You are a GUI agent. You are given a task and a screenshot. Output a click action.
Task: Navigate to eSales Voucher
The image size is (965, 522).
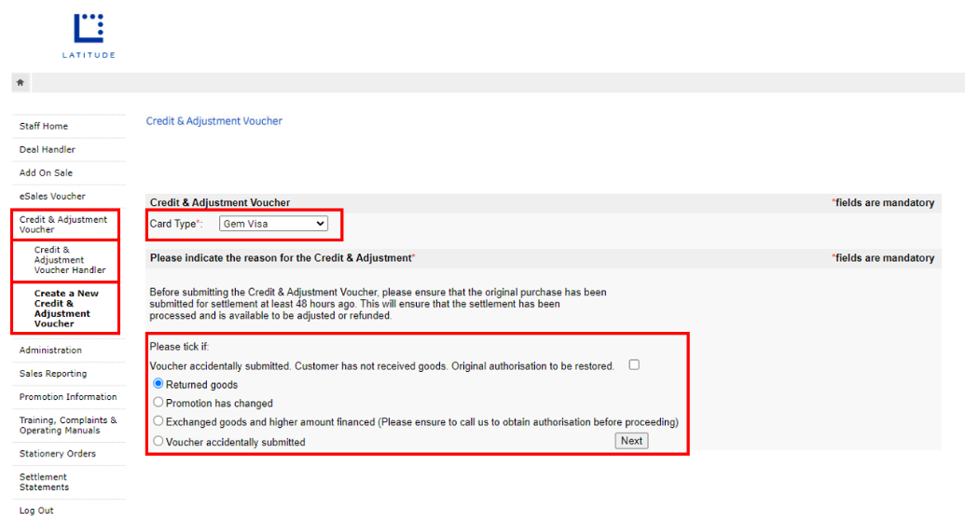point(52,196)
